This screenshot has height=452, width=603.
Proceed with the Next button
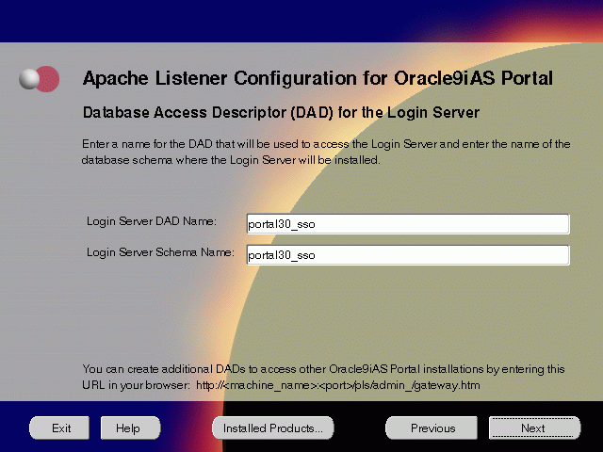tap(534, 428)
